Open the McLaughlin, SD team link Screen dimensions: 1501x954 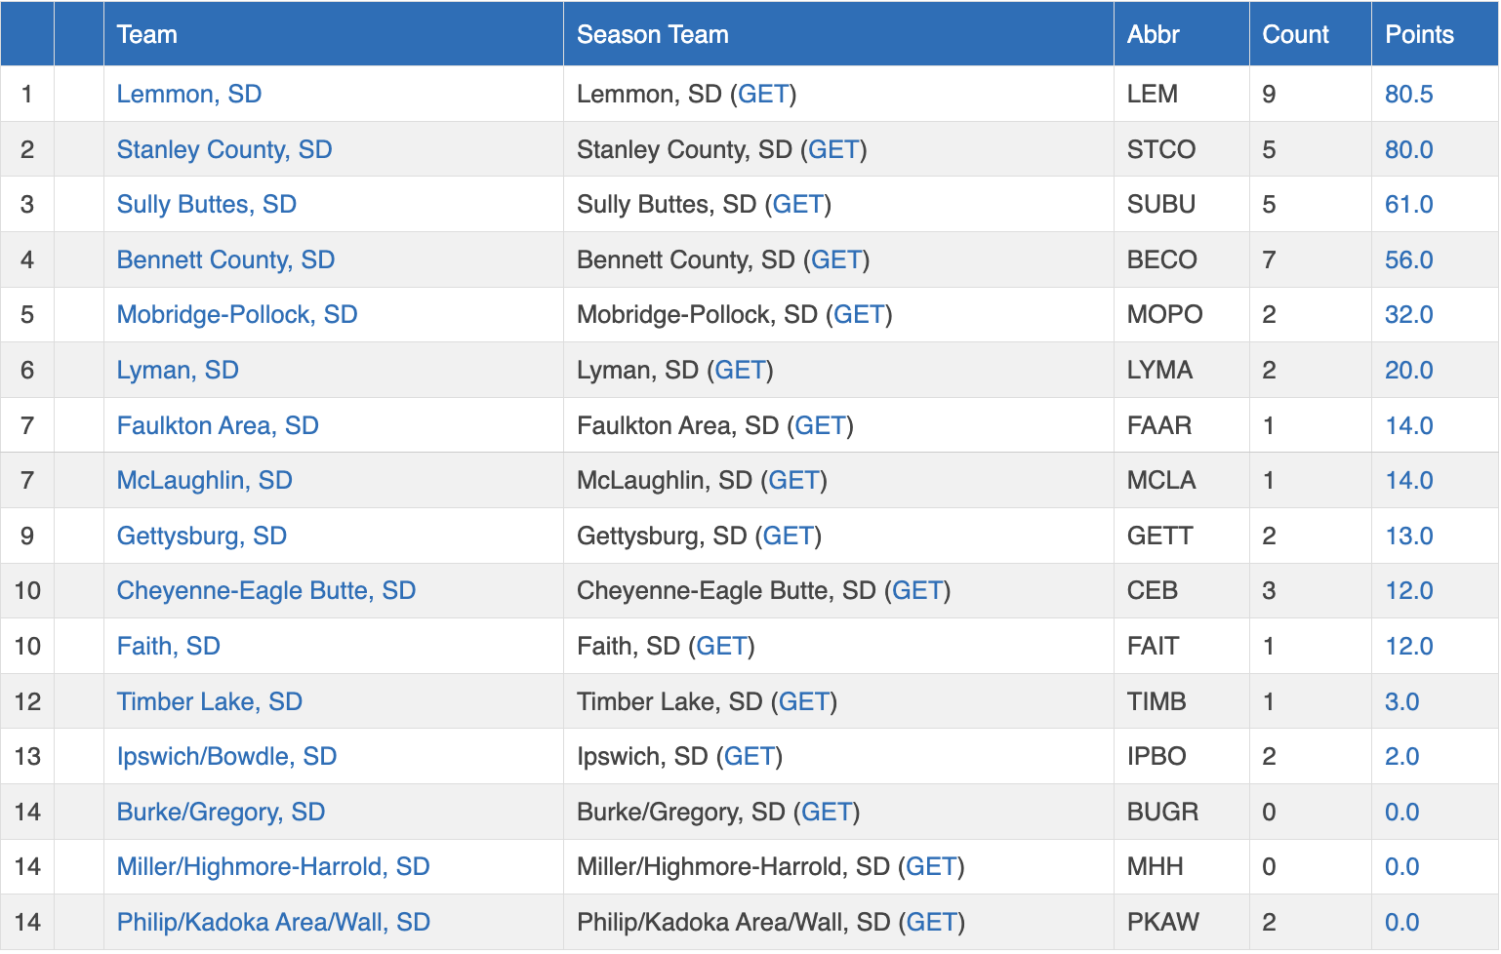click(x=204, y=480)
